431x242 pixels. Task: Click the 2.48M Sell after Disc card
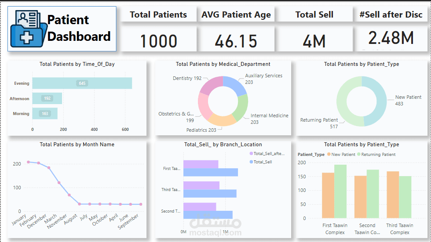click(x=391, y=39)
